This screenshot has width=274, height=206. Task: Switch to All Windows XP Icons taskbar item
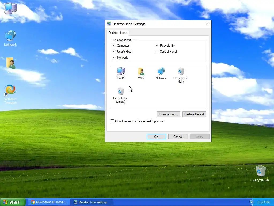click(x=49, y=202)
